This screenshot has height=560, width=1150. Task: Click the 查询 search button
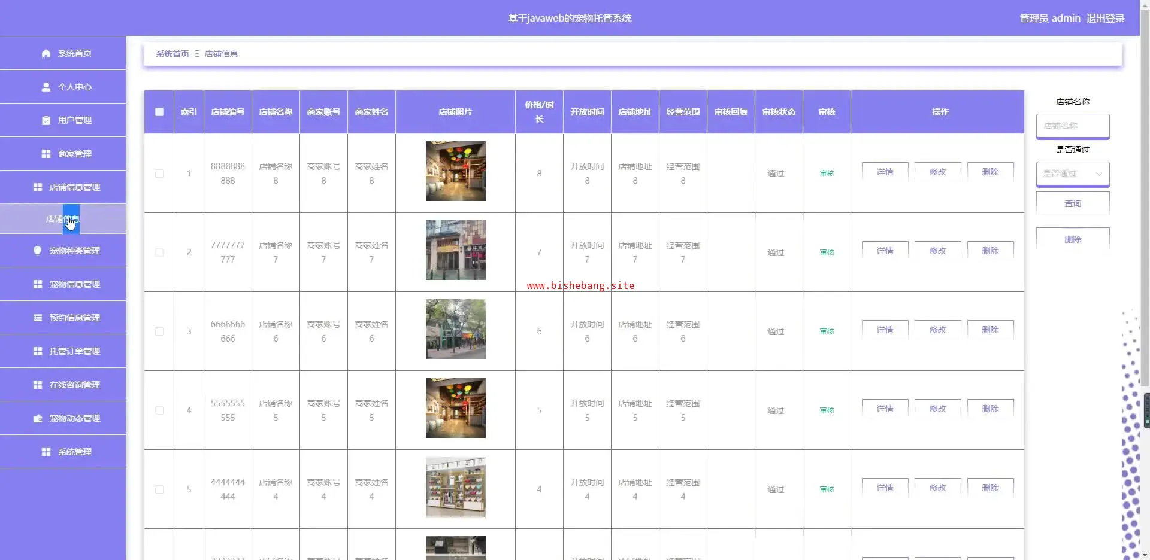pyautogui.click(x=1072, y=203)
